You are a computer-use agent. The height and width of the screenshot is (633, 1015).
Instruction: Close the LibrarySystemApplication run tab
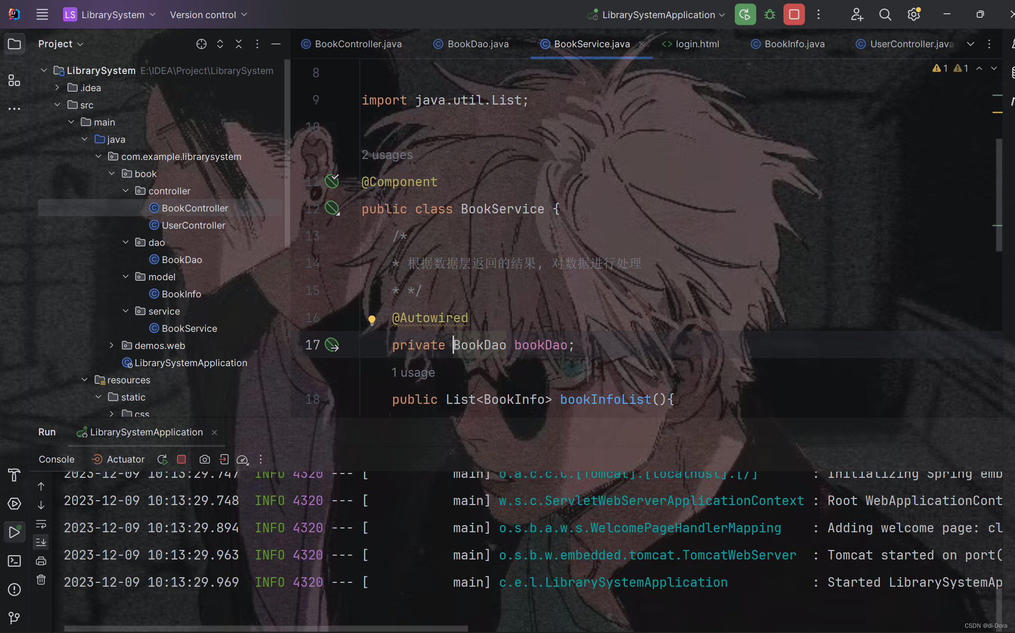(x=214, y=432)
